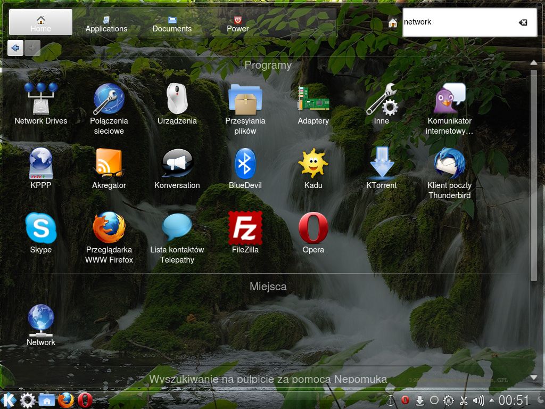Click Wyszukiwanie na pulpicie za pomocą Nepomuka
The width and height of the screenshot is (545, 409).
(268, 379)
